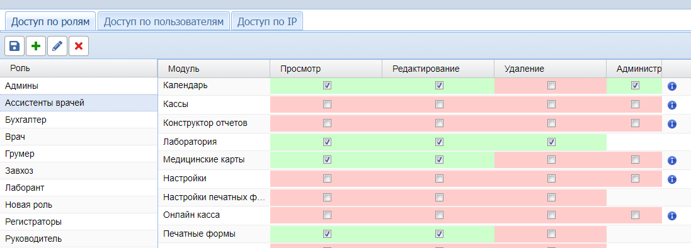Uncheck Удаление for Лаборатория

(x=551, y=142)
